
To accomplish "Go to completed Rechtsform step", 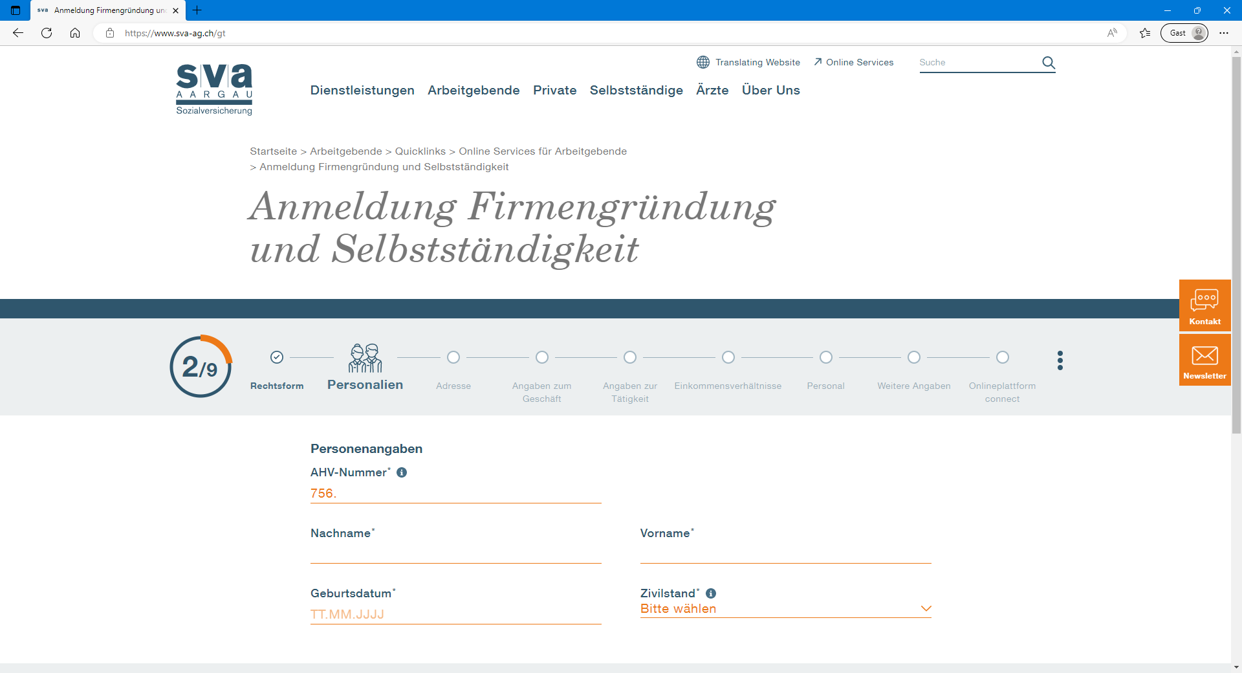I will click(277, 357).
